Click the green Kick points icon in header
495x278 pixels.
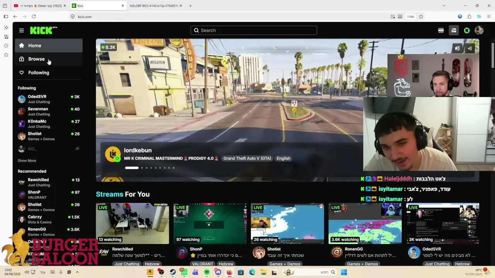pos(467,31)
